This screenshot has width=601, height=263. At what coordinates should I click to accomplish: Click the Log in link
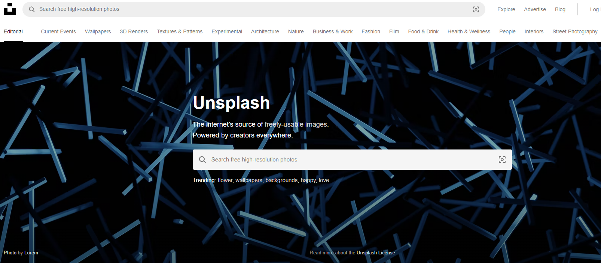point(595,9)
